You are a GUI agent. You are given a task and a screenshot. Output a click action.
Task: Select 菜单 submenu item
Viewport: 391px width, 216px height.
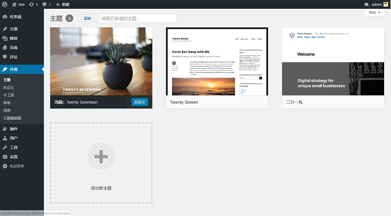7,103
